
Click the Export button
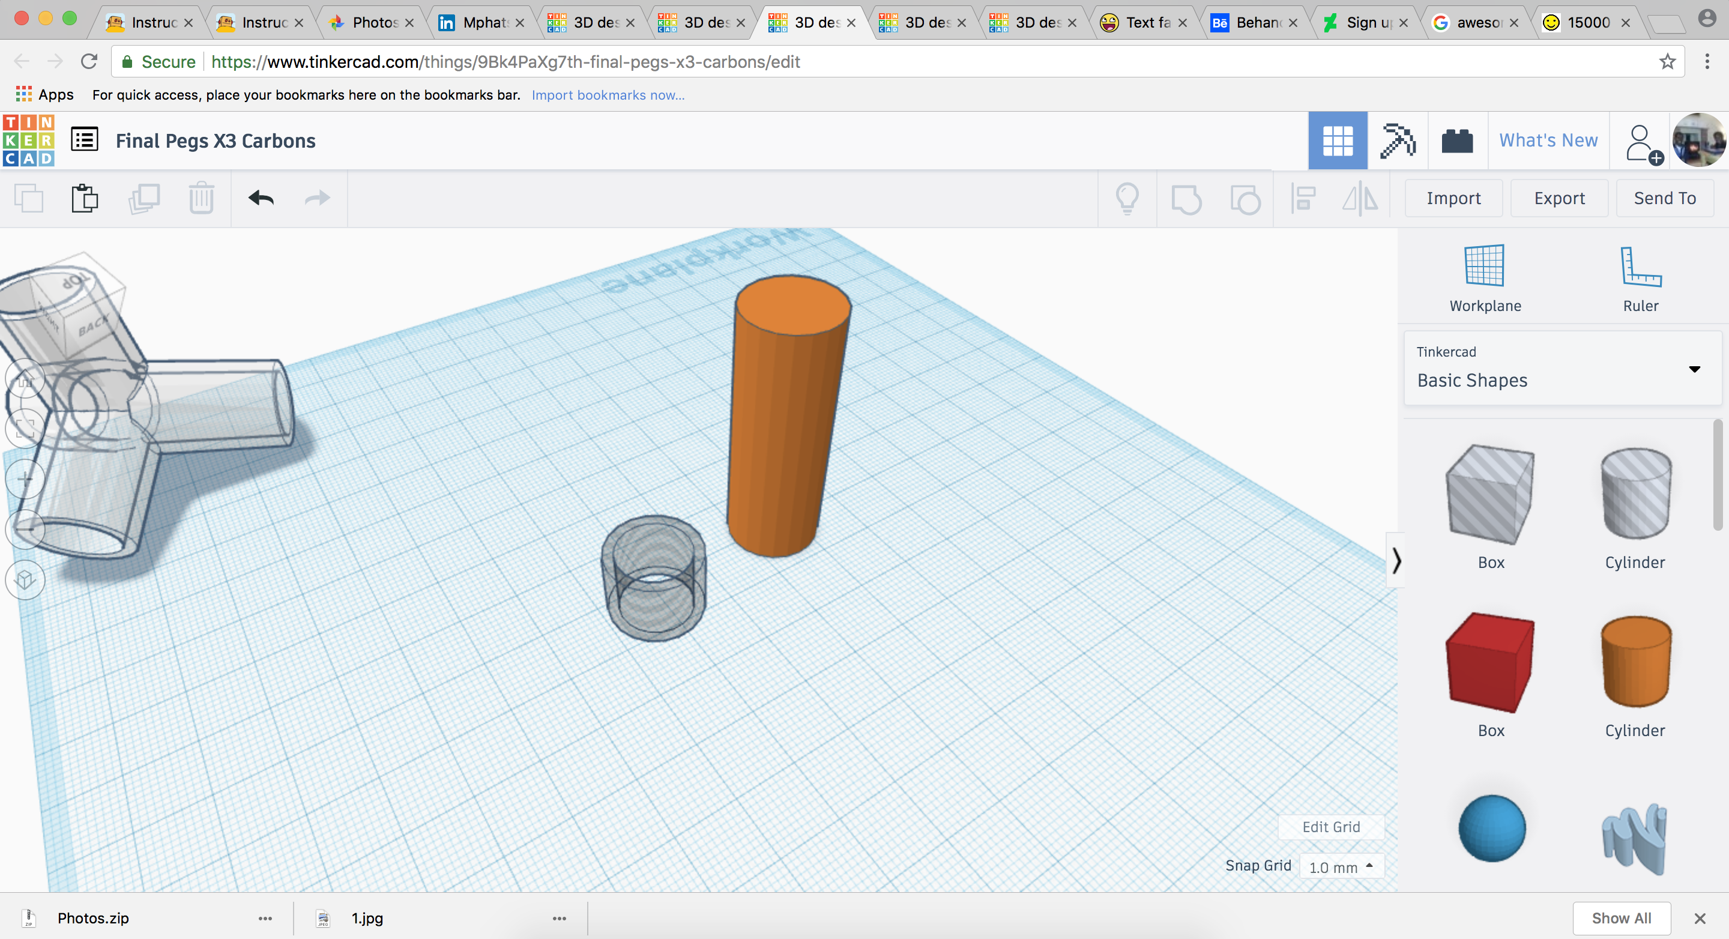[x=1558, y=198]
